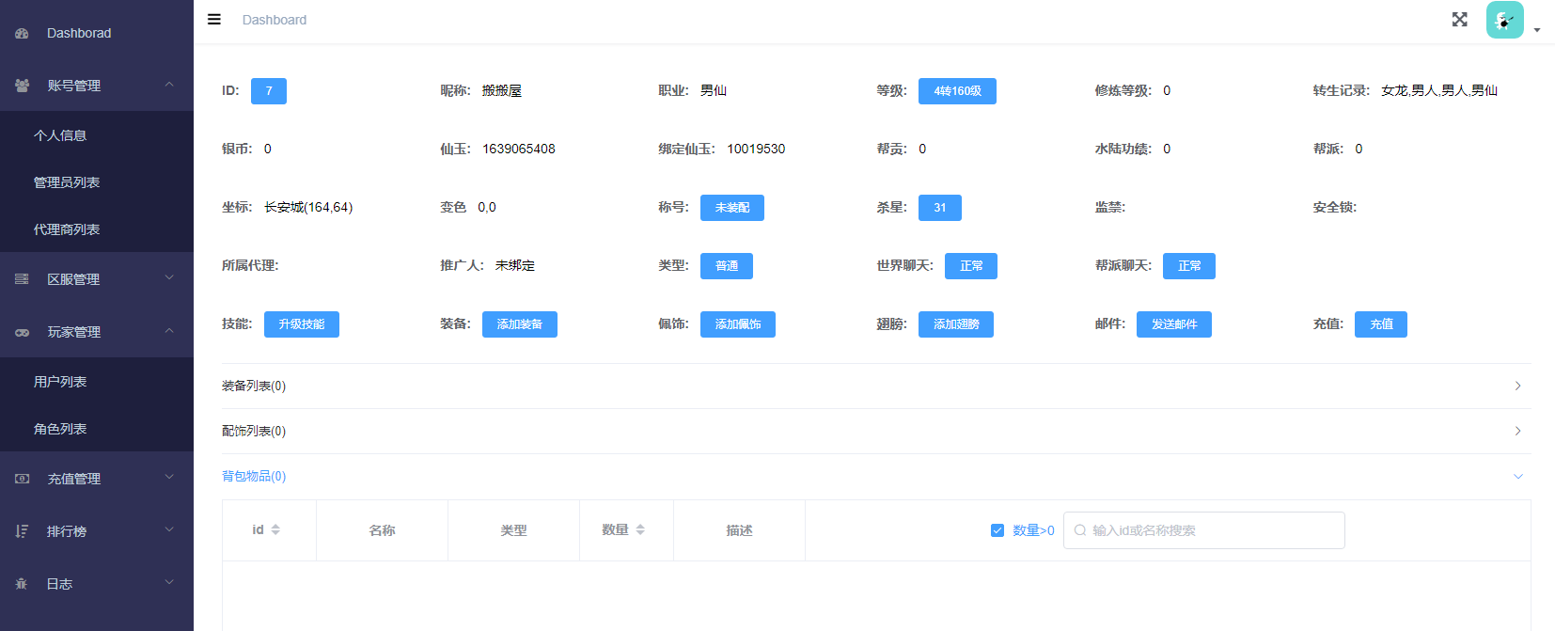Open the user avatar menu
Screen dimensions: 1555x631
[1506, 20]
